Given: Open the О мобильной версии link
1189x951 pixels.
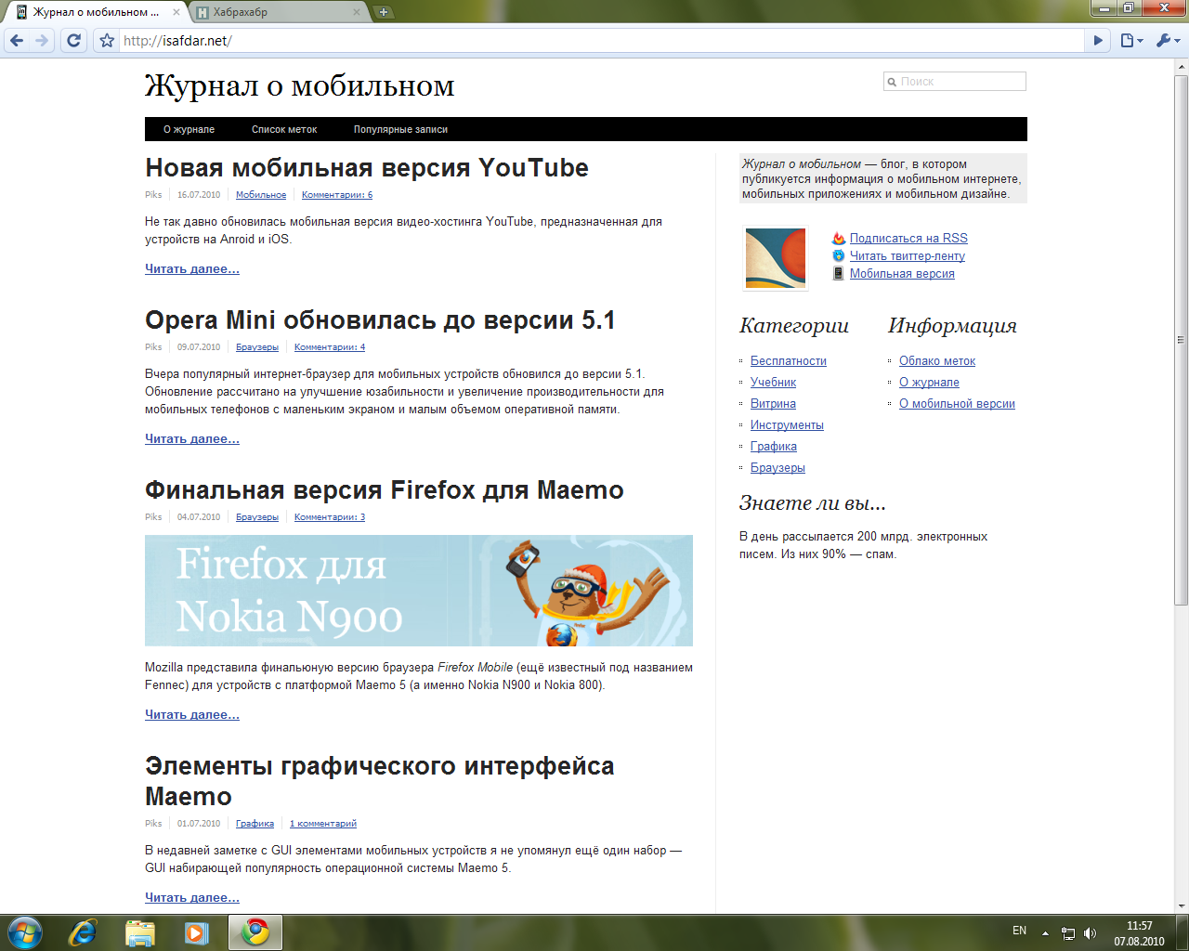Looking at the screenshot, I should tap(957, 404).
